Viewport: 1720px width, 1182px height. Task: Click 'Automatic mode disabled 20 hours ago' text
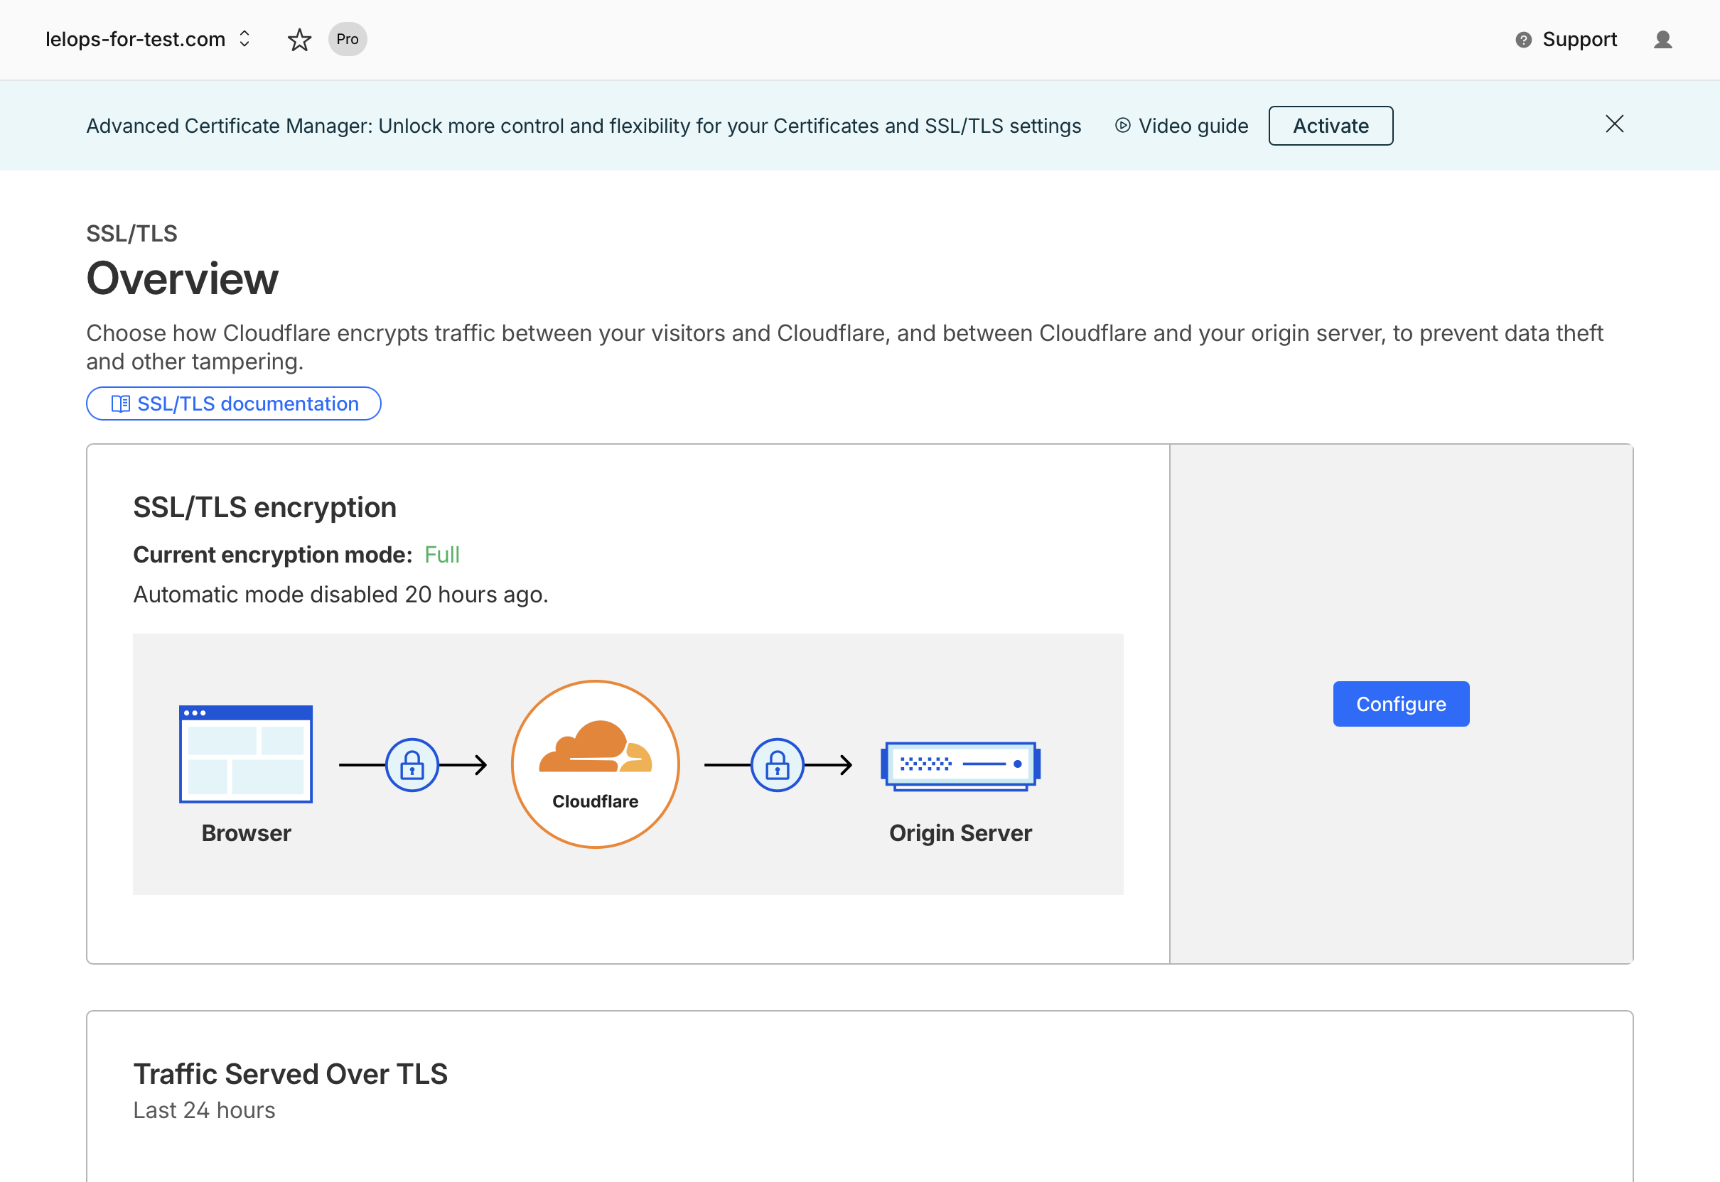[x=341, y=595]
